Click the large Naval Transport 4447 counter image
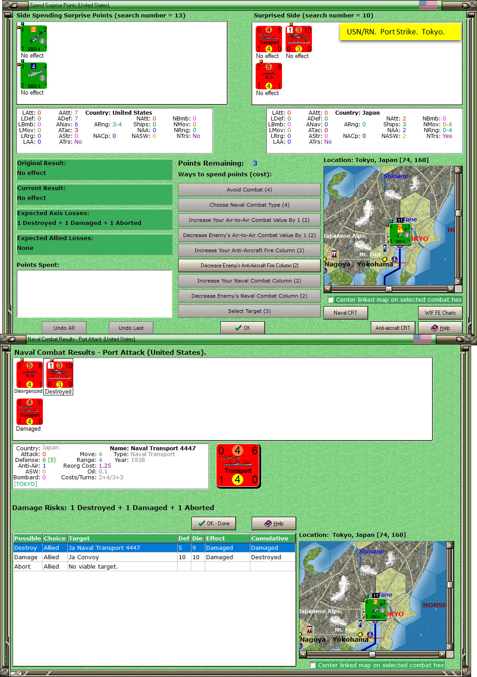The width and height of the screenshot is (477, 677). point(238,466)
